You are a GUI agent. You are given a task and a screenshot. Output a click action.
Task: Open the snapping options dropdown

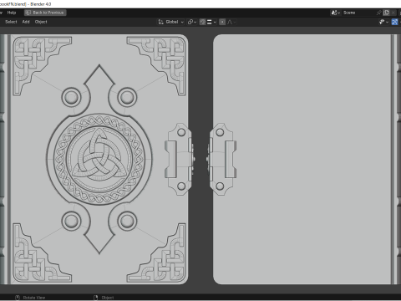coord(211,22)
